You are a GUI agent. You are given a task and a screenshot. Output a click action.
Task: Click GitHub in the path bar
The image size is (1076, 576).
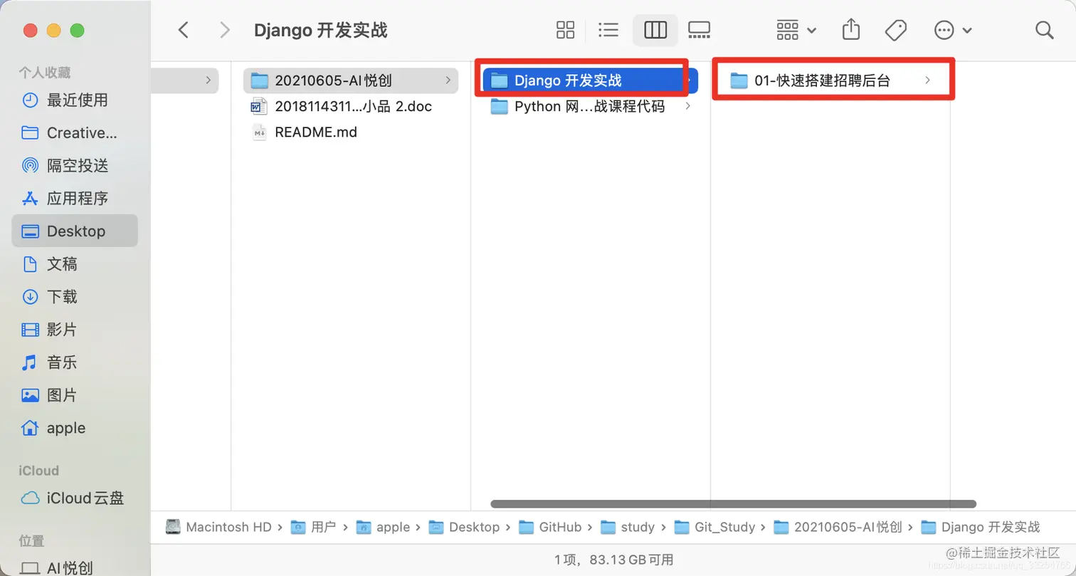pos(551,527)
